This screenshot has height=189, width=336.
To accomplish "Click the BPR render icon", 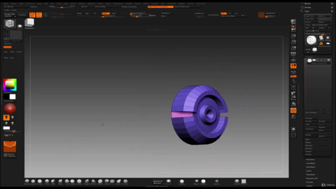I will (x=293, y=22).
